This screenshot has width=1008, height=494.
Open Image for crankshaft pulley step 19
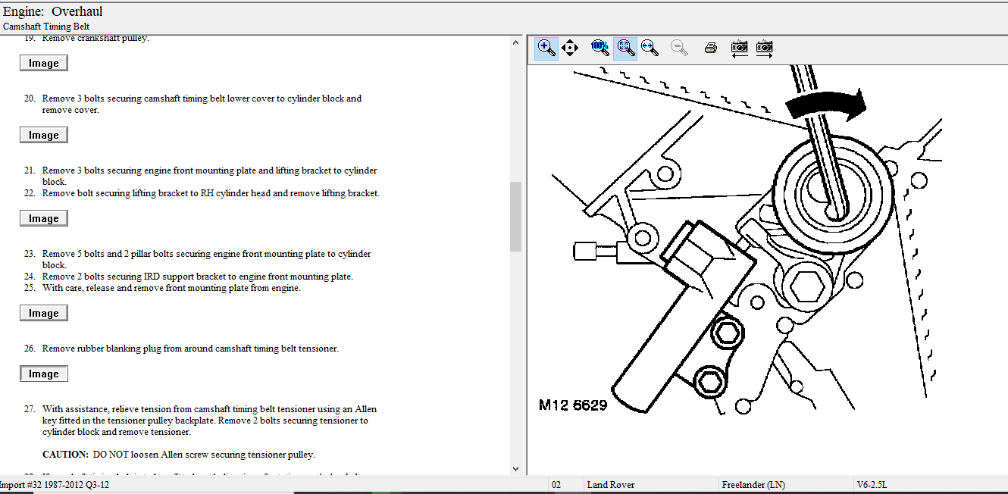(44, 64)
